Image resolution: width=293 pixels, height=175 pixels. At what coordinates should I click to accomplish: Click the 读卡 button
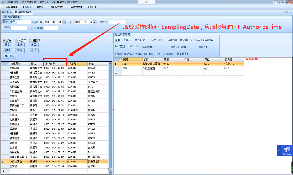click(6, 22)
